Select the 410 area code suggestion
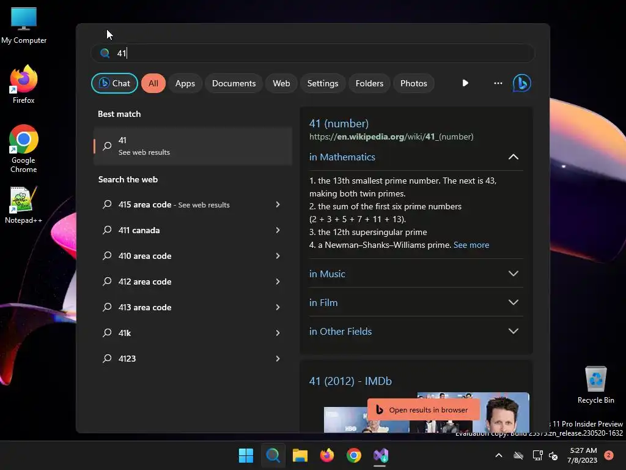626x470 pixels. point(193,256)
